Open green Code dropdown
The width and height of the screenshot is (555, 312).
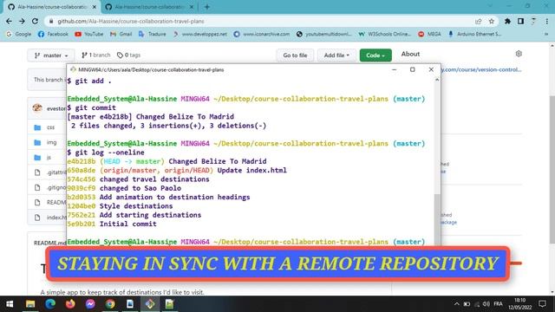pyautogui.click(x=375, y=55)
